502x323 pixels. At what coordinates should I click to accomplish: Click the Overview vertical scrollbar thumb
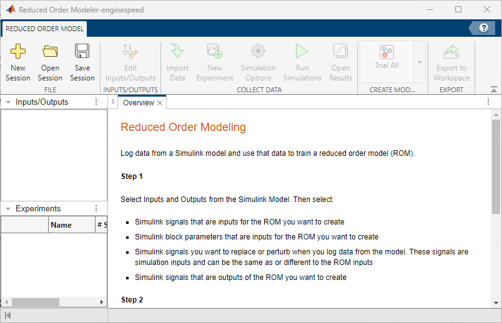pyautogui.click(x=496, y=166)
